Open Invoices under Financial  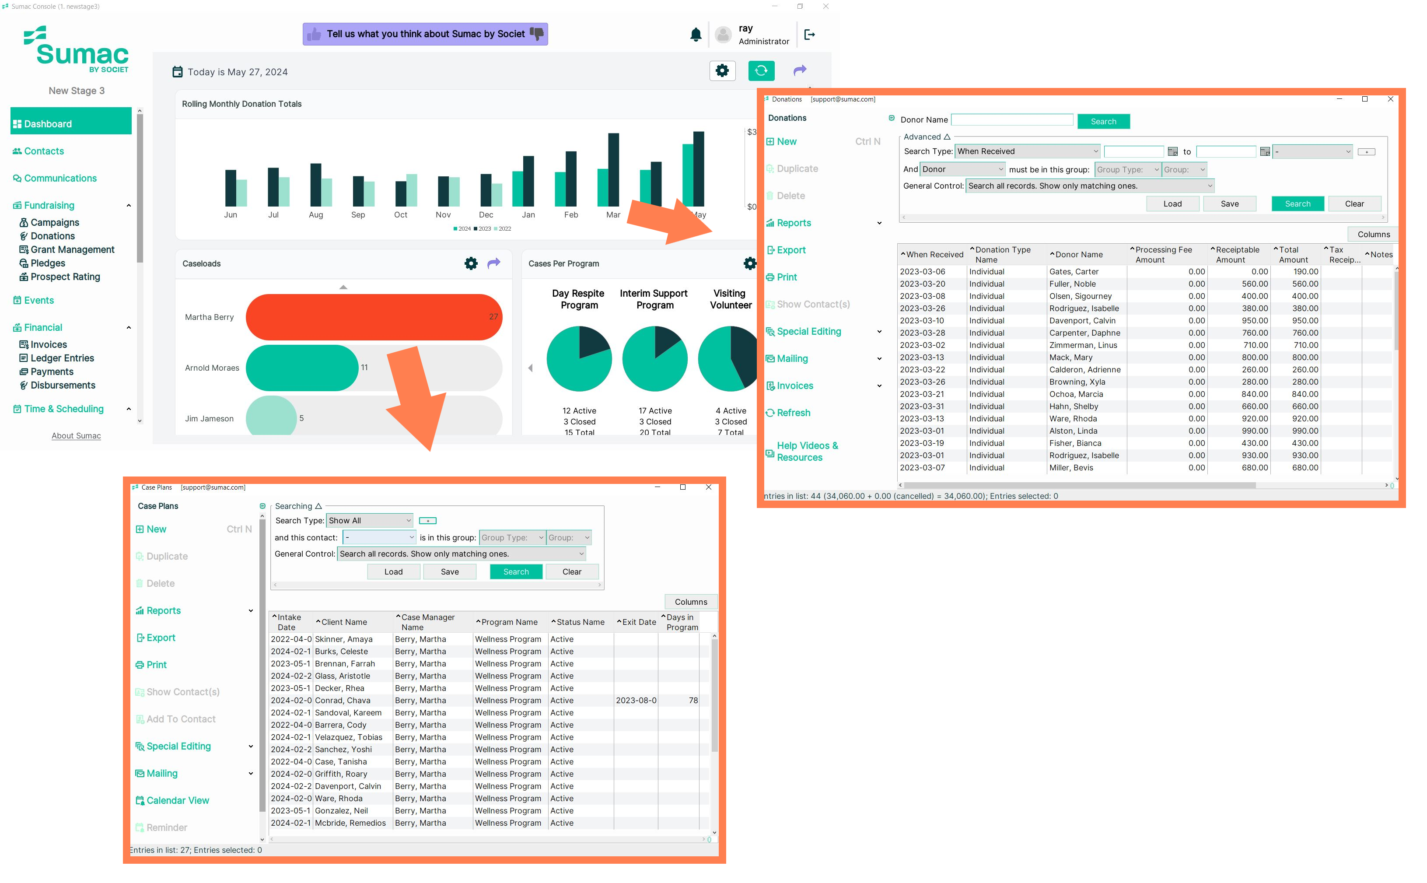43,344
